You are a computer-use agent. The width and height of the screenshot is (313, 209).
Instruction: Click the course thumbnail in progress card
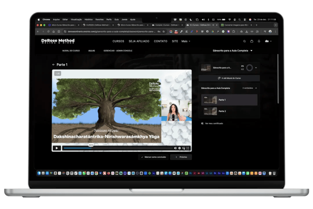click(x=206, y=68)
